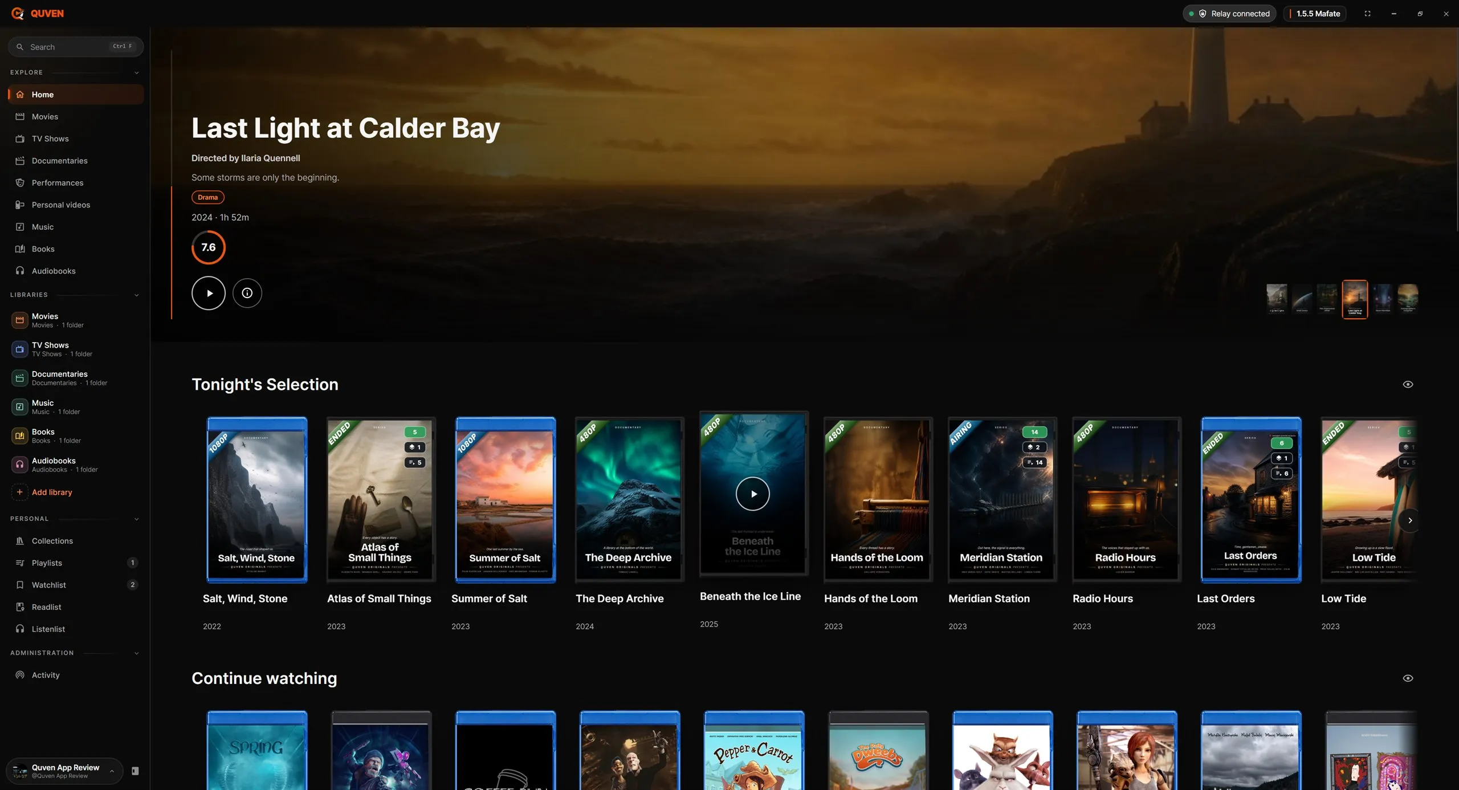Open Activity under Administration
This screenshot has width=1459, height=790.
(x=75, y=675)
